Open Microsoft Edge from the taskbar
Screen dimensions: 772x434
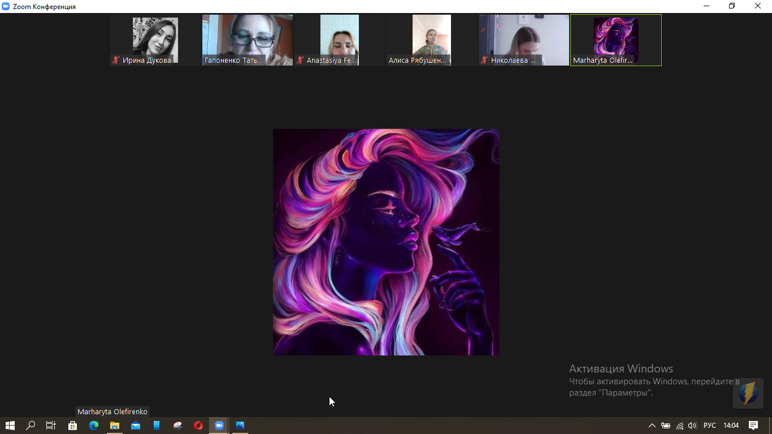94,426
